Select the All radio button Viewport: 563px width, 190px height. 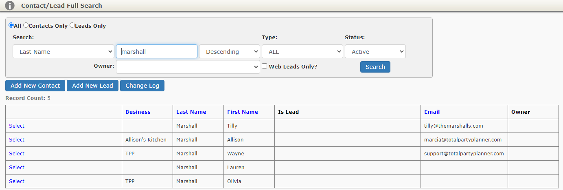(x=11, y=25)
